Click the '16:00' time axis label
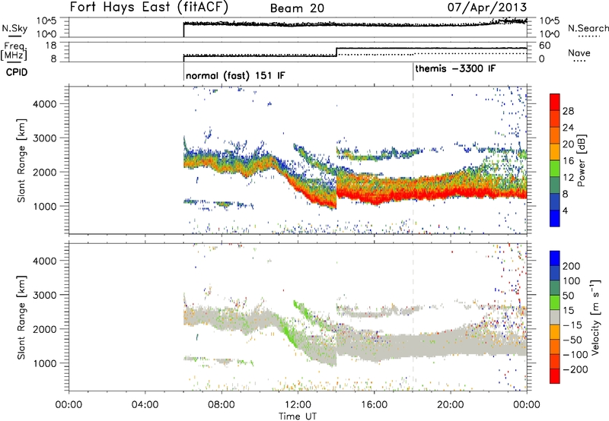This screenshot has height=421, width=609. point(374,405)
